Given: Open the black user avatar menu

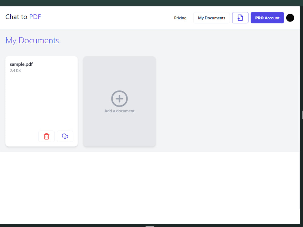Looking at the screenshot, I should pos(290,18).
